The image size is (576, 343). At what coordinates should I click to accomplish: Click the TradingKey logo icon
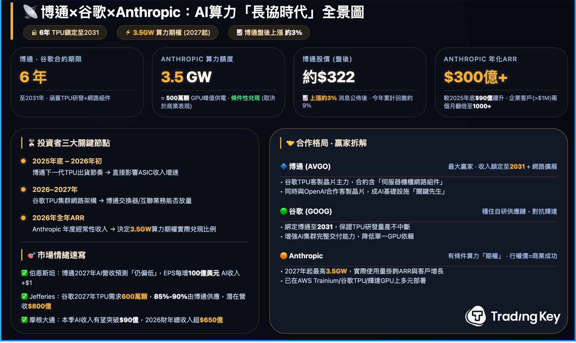coord(476,316)
